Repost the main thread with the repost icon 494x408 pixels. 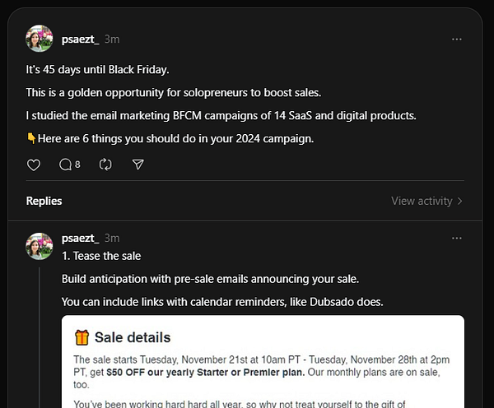click(x=105, y=165)
